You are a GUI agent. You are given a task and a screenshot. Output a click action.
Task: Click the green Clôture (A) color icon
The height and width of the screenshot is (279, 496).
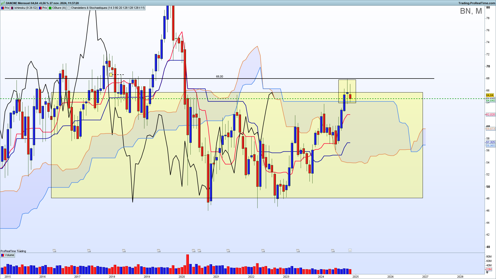(x=50, y=8)
